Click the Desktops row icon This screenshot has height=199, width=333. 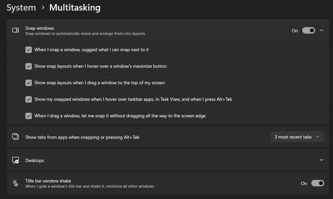tap(16, 160)
